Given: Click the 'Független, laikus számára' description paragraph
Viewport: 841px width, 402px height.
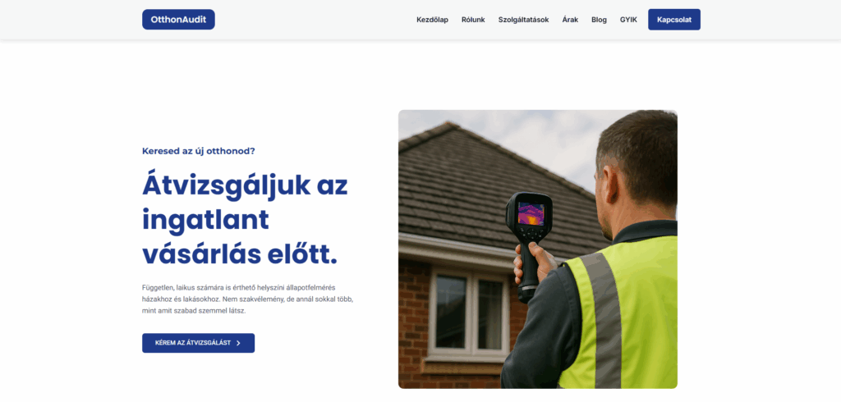Looking at the screenshot, I should [247, 299].
